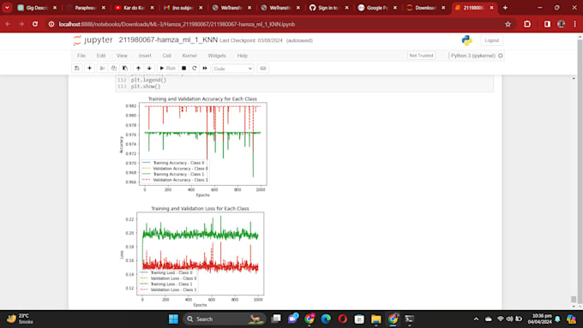Image resolution: width=583 pixels, height=328 pixels.
Task: Restart the kernel icon
Action: [194, 69]
